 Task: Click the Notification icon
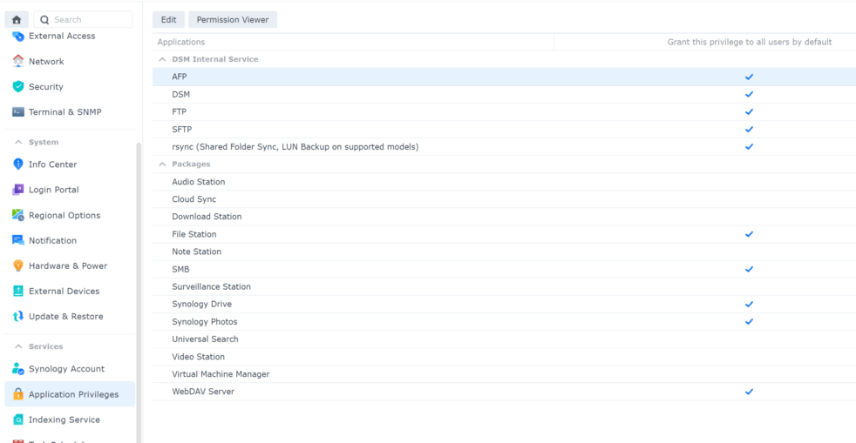click(x=18, y=240)
